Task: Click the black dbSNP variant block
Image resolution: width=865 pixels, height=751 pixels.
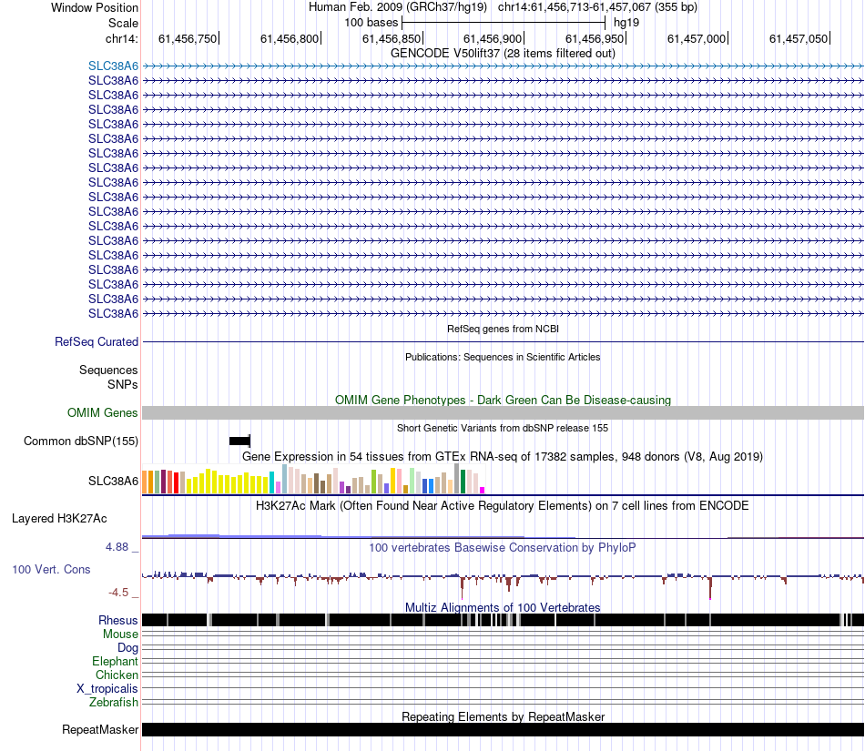Action: (x=239, y=441)
